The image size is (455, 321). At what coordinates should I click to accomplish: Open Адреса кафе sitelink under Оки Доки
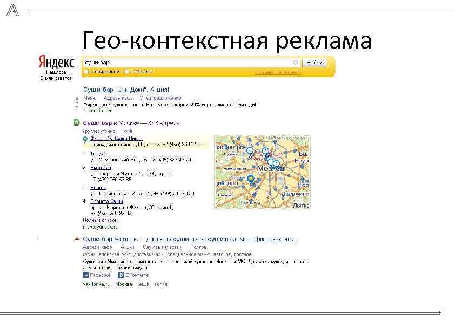click(x=118, y=98)
